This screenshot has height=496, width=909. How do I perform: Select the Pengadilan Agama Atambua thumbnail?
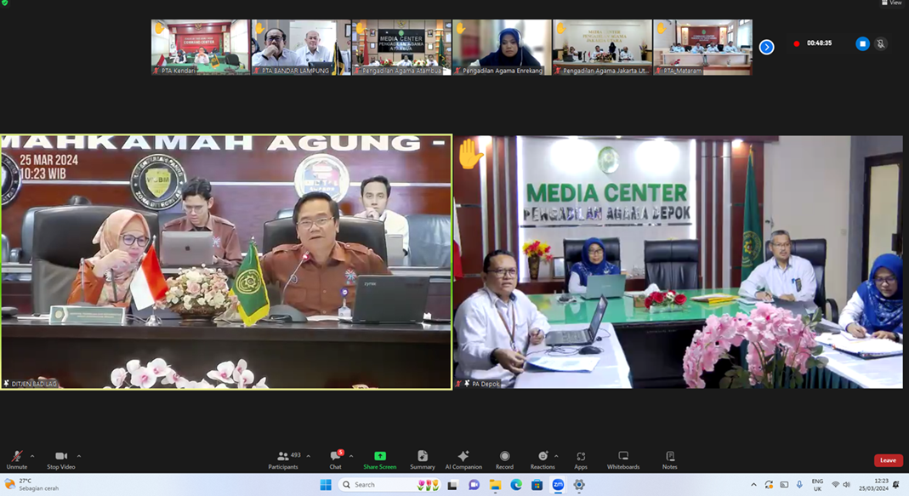click(x=401, y=47)
